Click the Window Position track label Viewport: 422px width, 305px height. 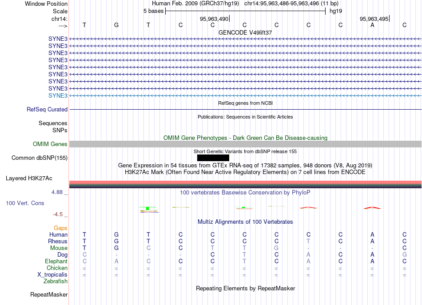(46, 4)
